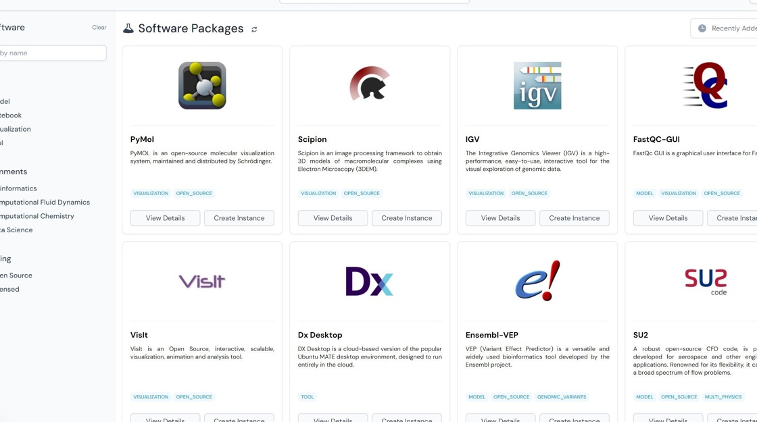
Task: Click the OPEN_SOURCE tag on PyMol card
Action: 194,193
